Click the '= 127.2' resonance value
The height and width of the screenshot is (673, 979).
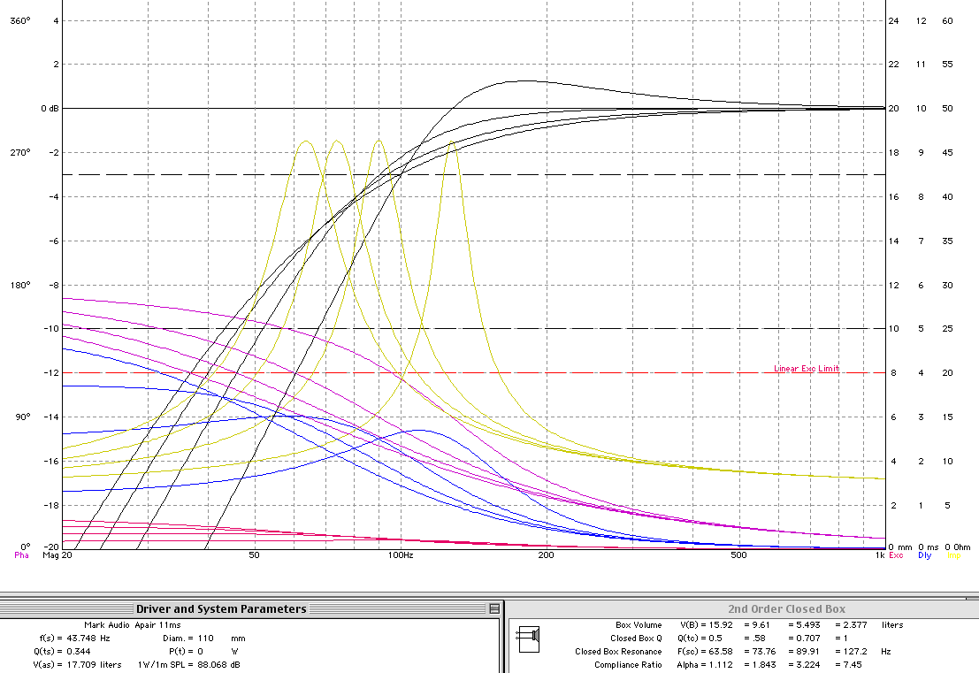tap(851, 651)
